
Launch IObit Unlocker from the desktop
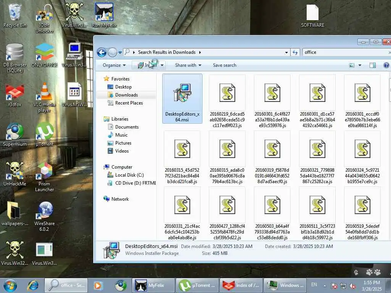click(x=44, y=19)
